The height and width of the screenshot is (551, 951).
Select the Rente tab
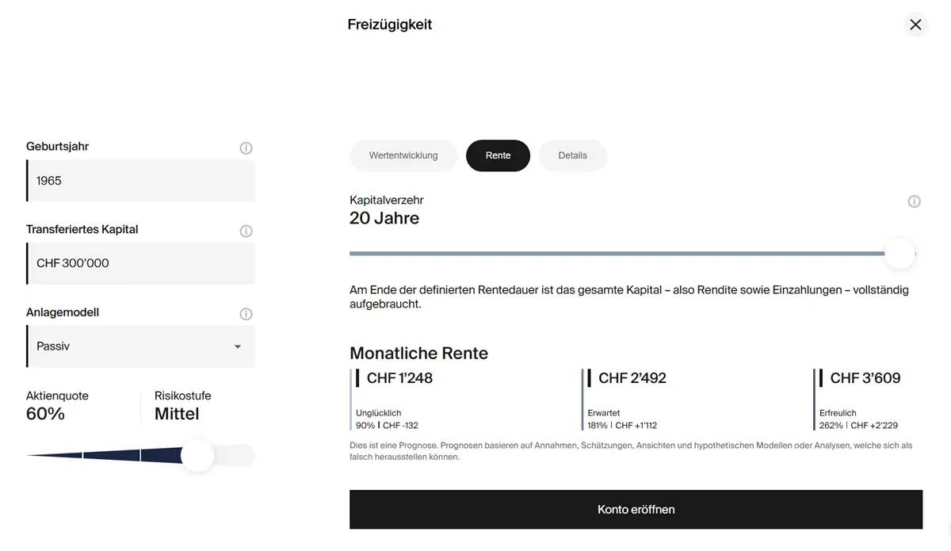[498, 155]
